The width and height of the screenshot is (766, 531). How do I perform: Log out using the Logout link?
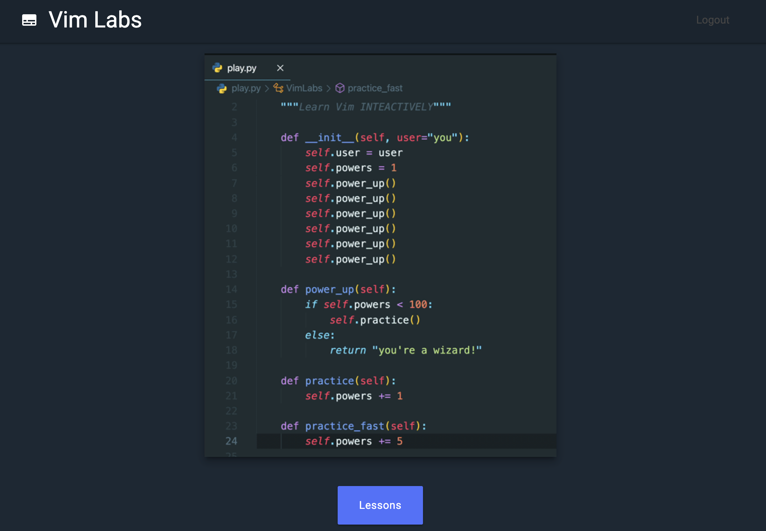(712, 20)
